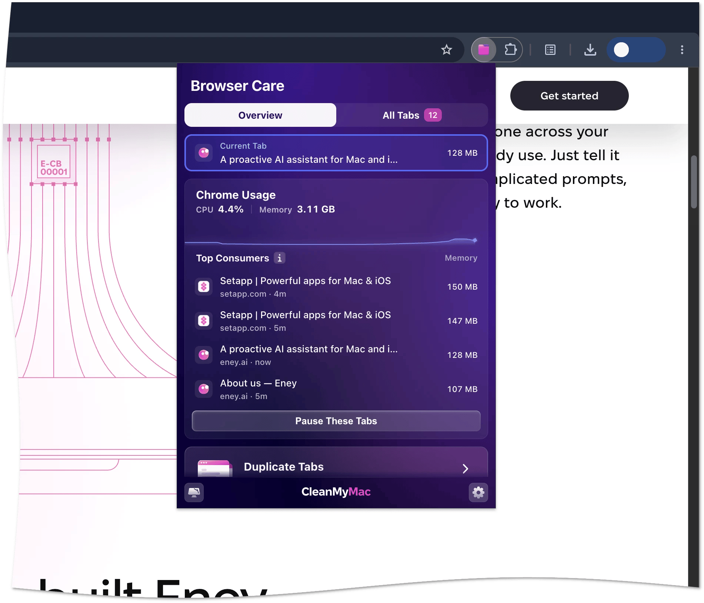Open the Chrome three-dot menu
Screen dimensions: 704x603
click(x=682, y=50)
